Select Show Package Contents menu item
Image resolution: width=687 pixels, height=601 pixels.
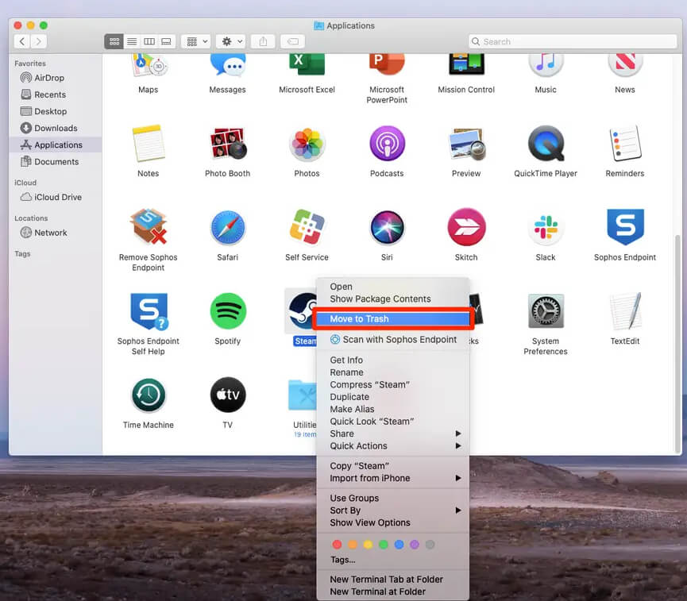click(x=380, y=299)
